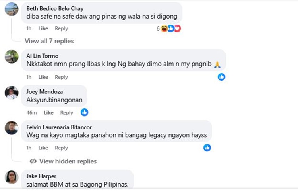The height and width of the screenshot is (191, 298).
Task: Click the like reaction on Felvin Laurenaria Bitancor's comment
Action: click(x=207, y=148)
